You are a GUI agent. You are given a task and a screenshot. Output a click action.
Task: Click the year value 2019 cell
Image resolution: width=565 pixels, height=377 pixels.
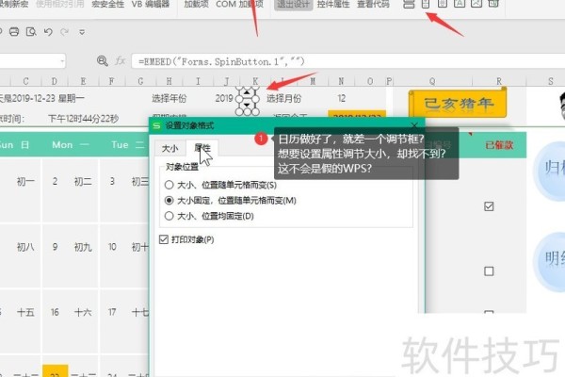click(x=224, y=98)
